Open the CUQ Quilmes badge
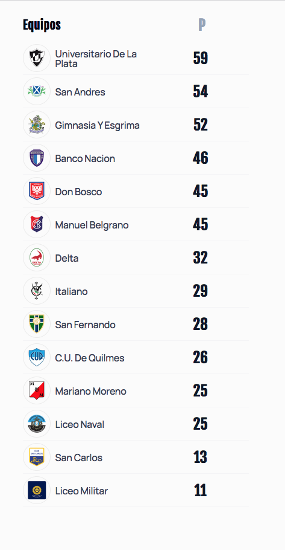The image size is (285, 550). click(37, 357)
